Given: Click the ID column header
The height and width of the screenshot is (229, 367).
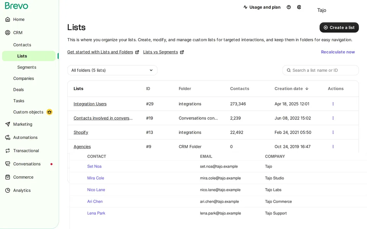Looking at the screenshot, I should pyautogui.click(x=148, y=89).
